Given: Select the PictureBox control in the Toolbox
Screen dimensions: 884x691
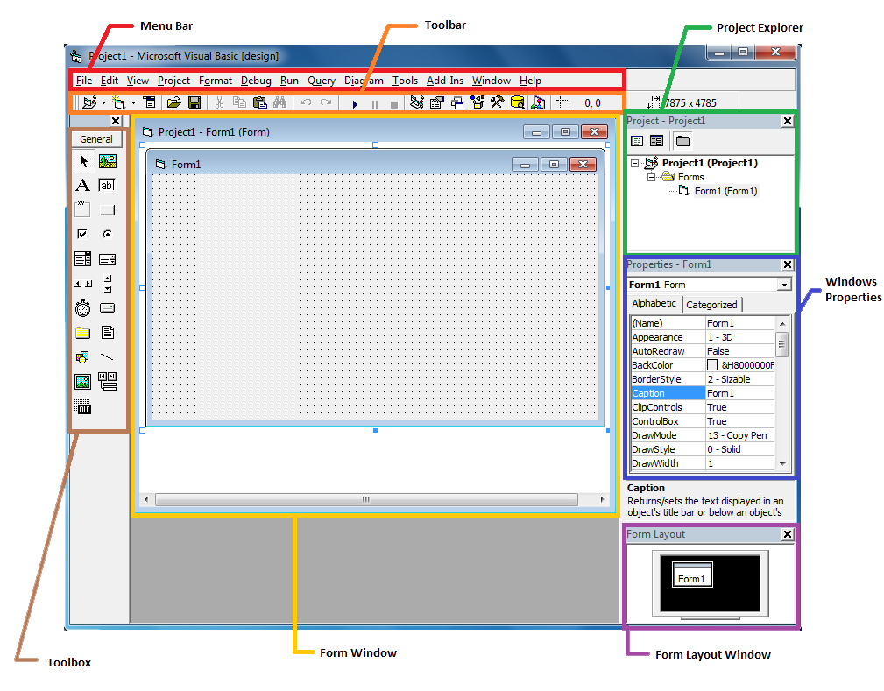Looking at the screenshot, I should point(108,162).
